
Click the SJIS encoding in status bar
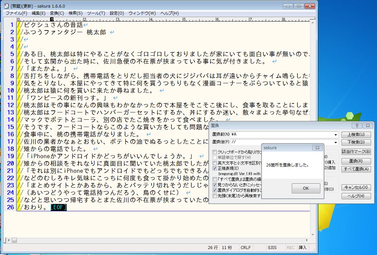tap(272, 247)
